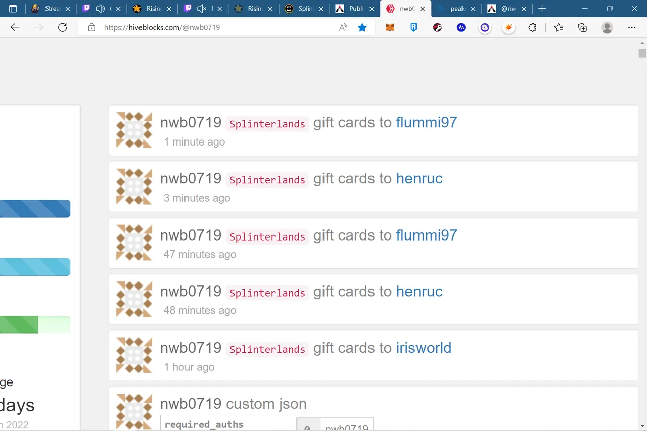Click the "47 minutes ago" timestamp
The width and height of the screenshot is (647, 431).
(200, 254)
